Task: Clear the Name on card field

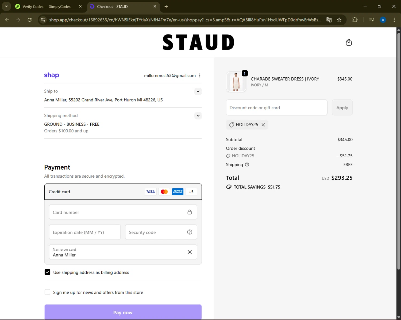Action: point(190,252)
